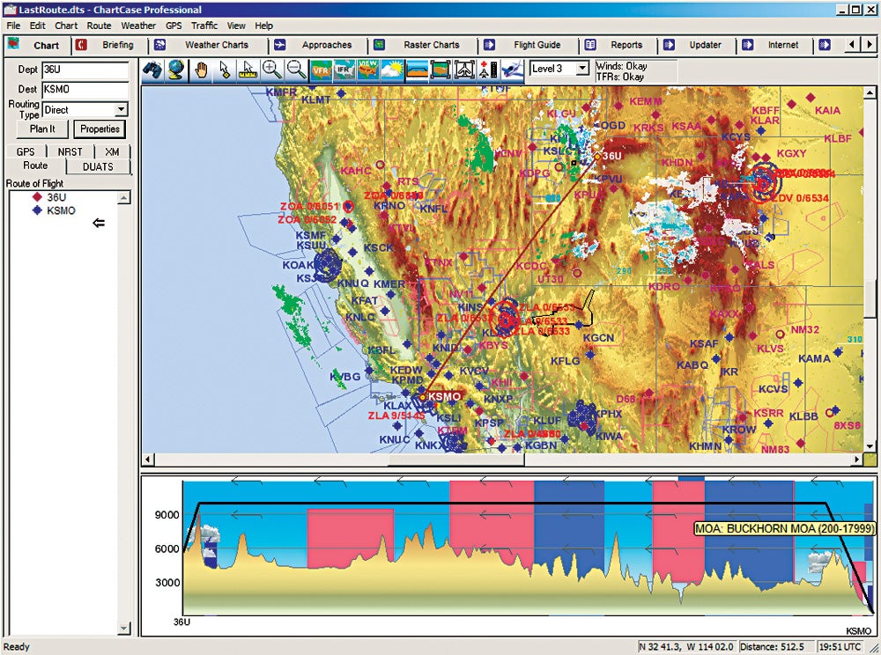Image resolution: width=881 pixels, height=655 pixels.
Task: Click route list scroll down arrow
Action: coord(124,629)
